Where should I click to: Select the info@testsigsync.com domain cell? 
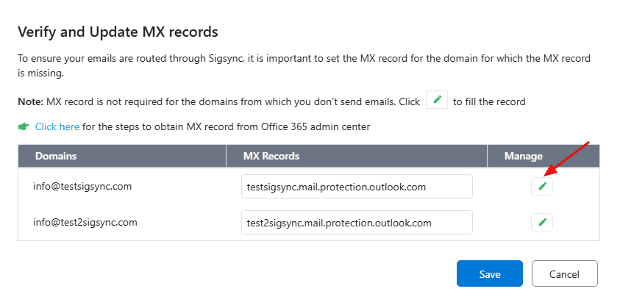coord(82,187)
